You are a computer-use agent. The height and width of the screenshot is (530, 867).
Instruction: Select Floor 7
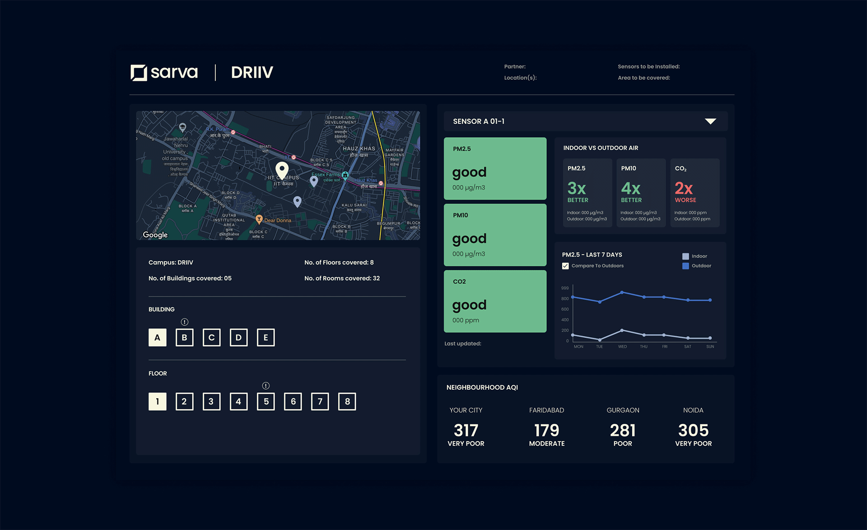[320, 401]
